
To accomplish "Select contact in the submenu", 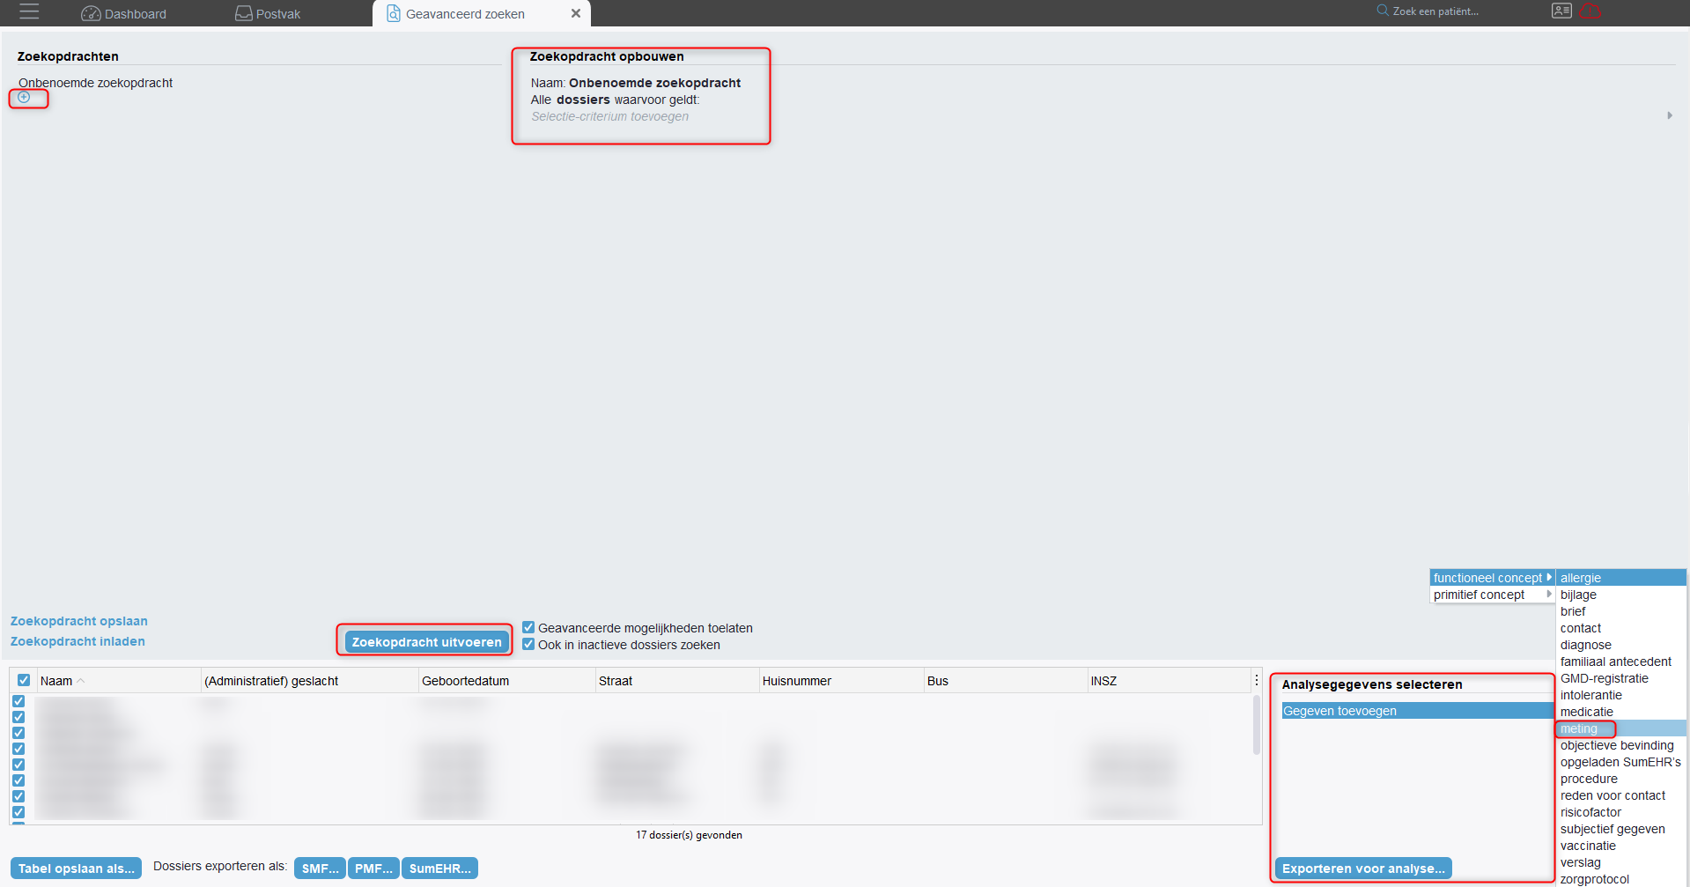I will click(1621, 628).
